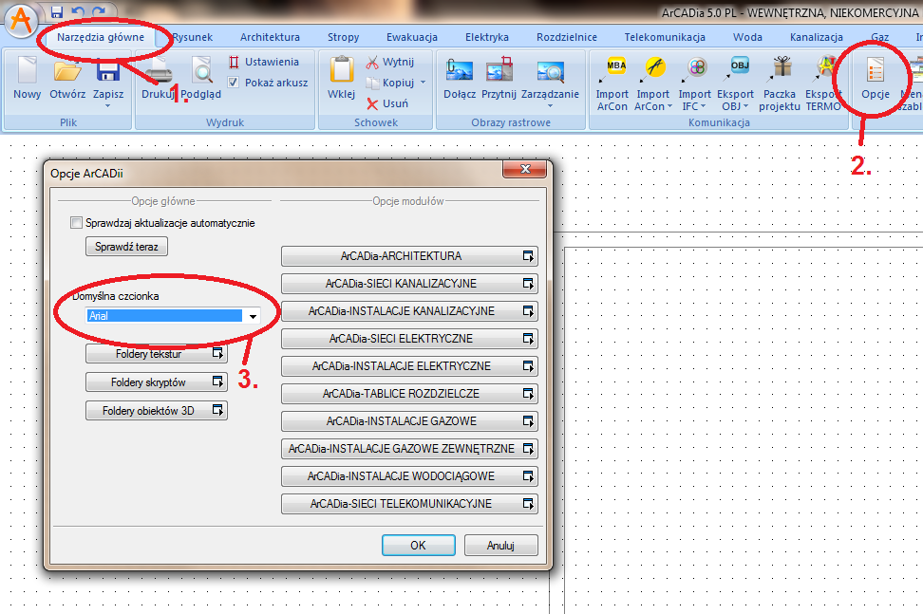The image size is (923, 614).
Task: Switch to the Stropy tab
Action: tap(343, 37)
